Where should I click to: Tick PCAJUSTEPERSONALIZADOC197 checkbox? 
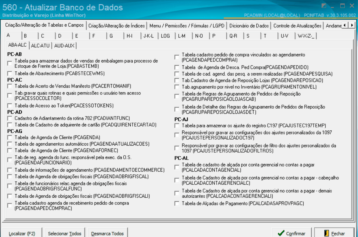click(x=177, y=135)
